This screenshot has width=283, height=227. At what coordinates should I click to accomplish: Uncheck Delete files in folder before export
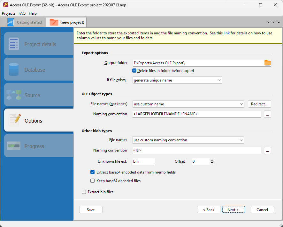(134, 71)
